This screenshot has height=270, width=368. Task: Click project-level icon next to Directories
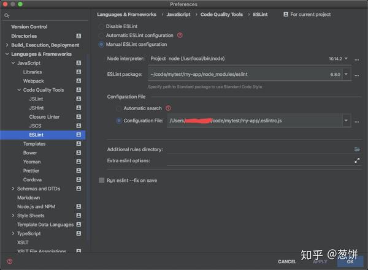tap(79, 36)
